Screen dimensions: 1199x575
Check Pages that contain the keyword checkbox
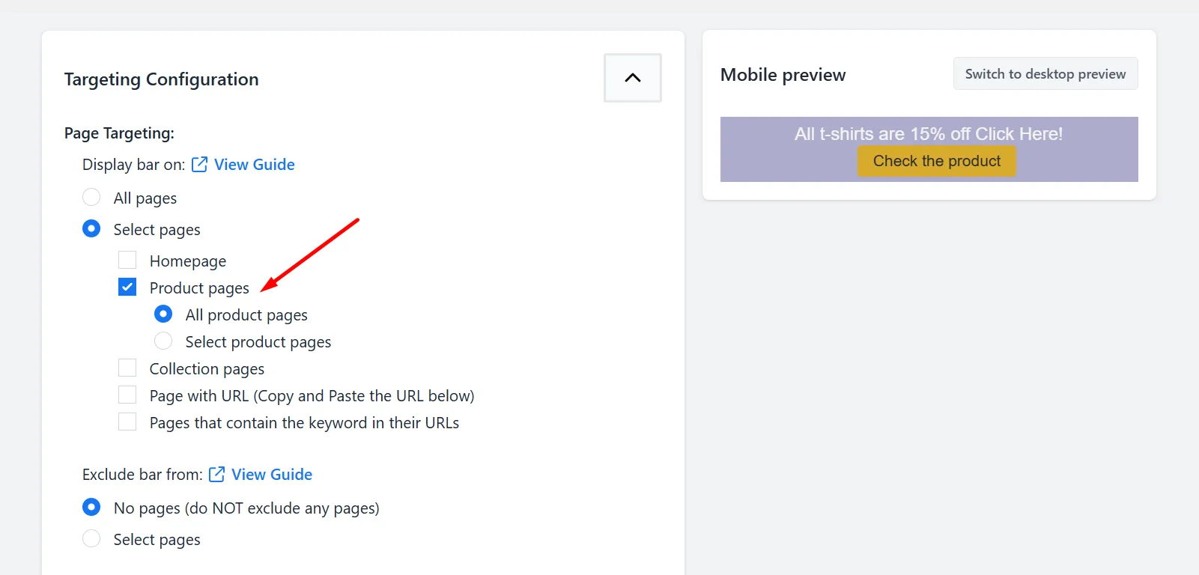tap(127, 422)
